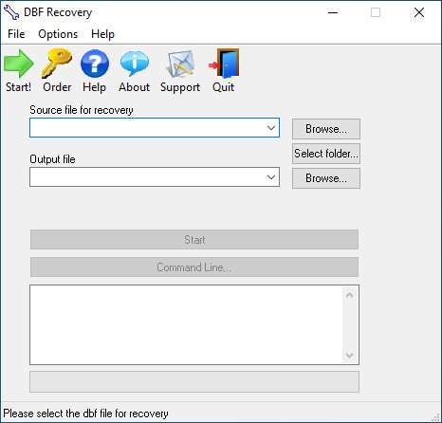Open the Order key icon
Viewport: 442px width, 423px height.
[57, 64]
